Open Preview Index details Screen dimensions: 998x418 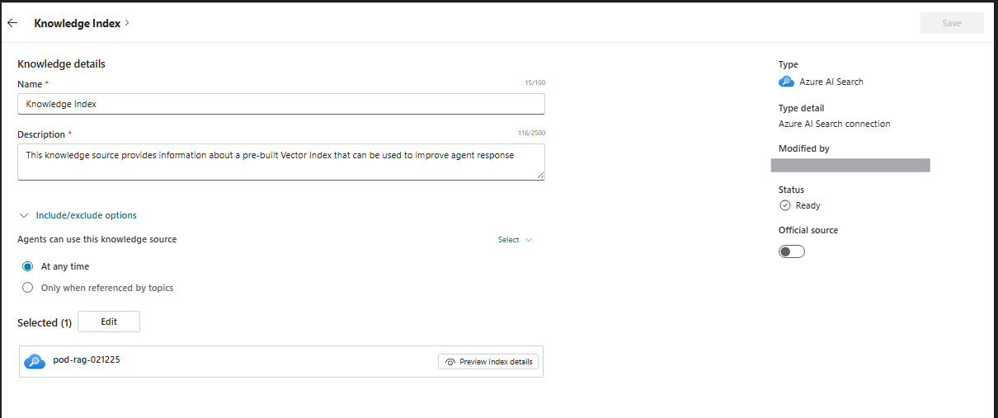(x=488, y=362)
